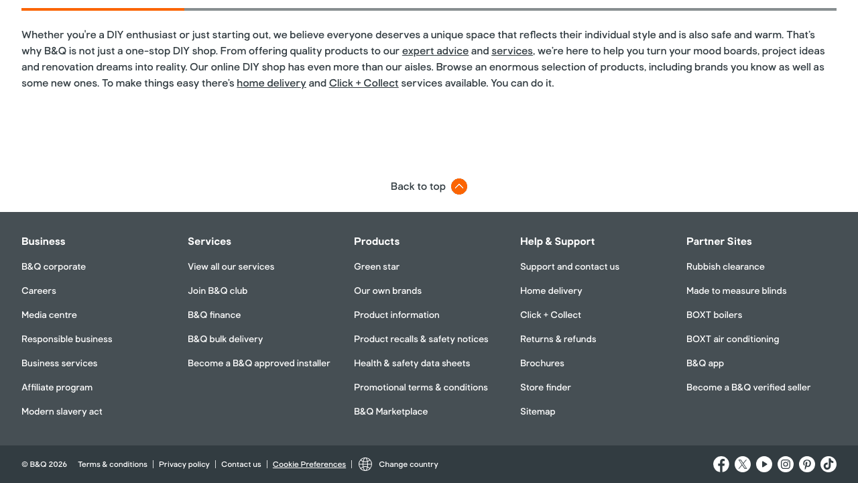Open Support and contact us
This screenshot has width=858, height=483.
click(570, 267)
